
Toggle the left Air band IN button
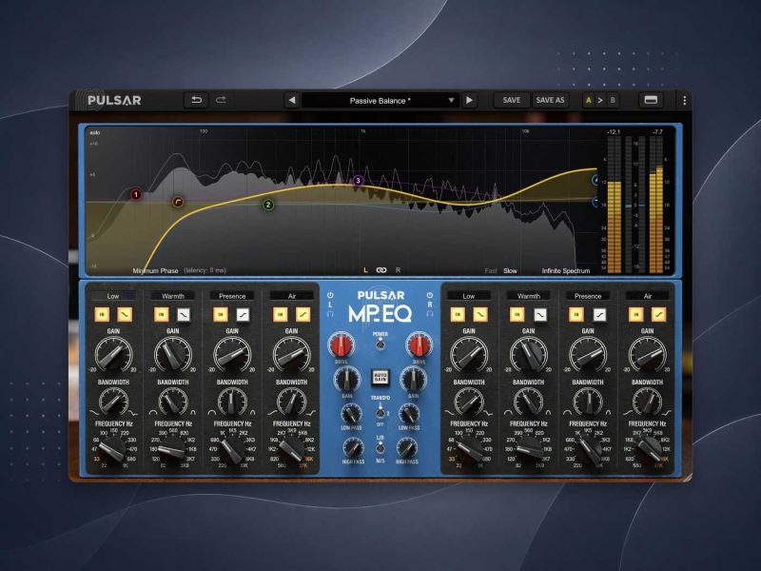[x=280, y=314]
